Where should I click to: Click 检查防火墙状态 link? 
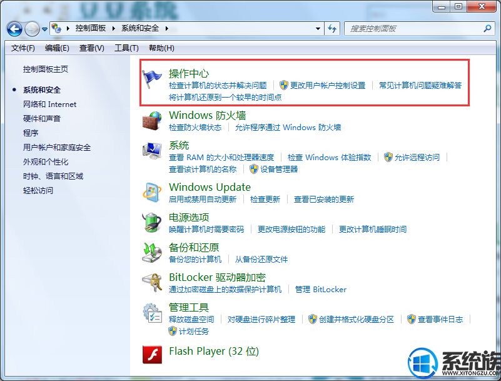(x=195, y=127)
